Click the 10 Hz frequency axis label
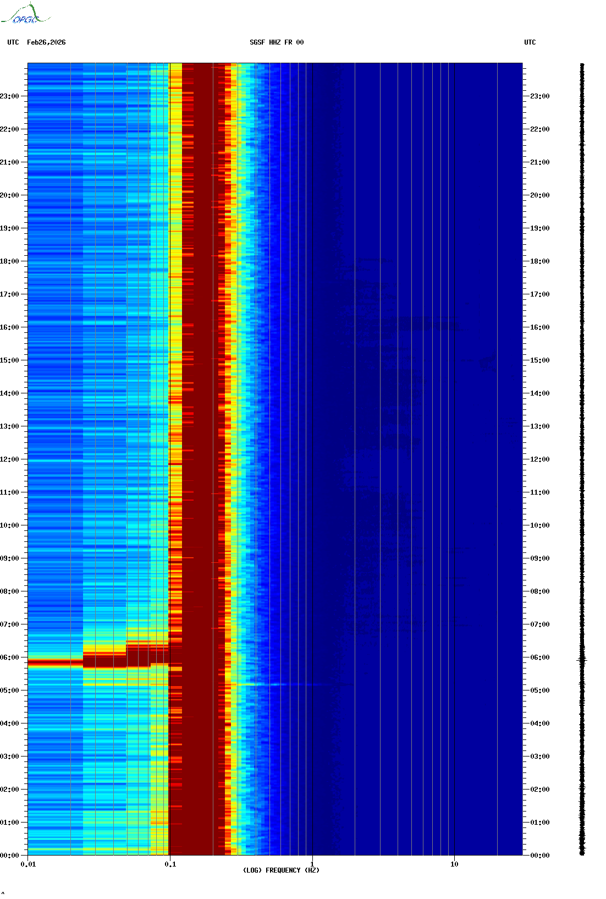This screenshot has height=899, width=606. click(454, 864)
